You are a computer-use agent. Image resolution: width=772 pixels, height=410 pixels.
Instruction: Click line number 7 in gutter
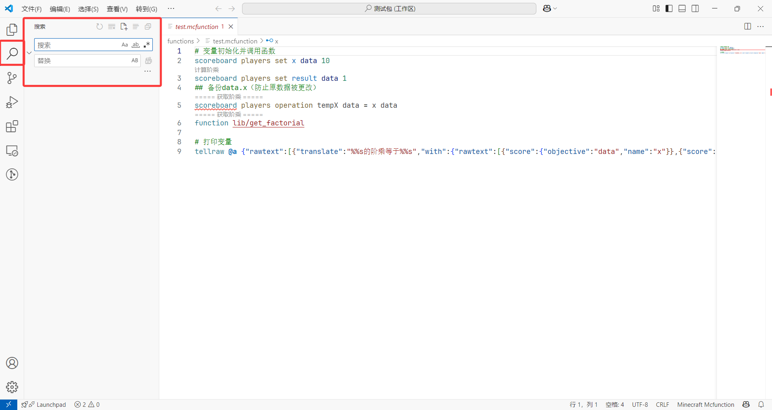(179, 132)
